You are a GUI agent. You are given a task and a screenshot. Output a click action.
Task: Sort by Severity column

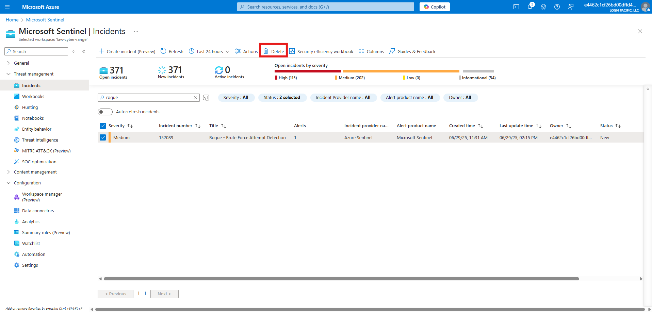coord(120,126)
